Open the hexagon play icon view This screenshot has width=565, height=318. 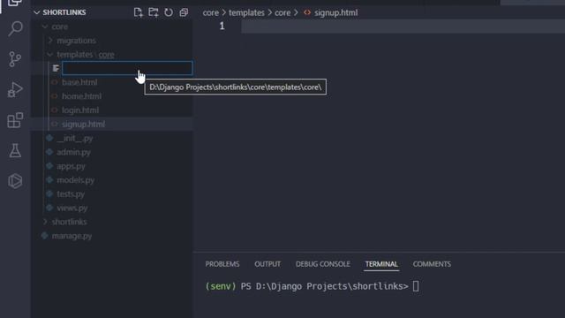[x=15, y=181]
